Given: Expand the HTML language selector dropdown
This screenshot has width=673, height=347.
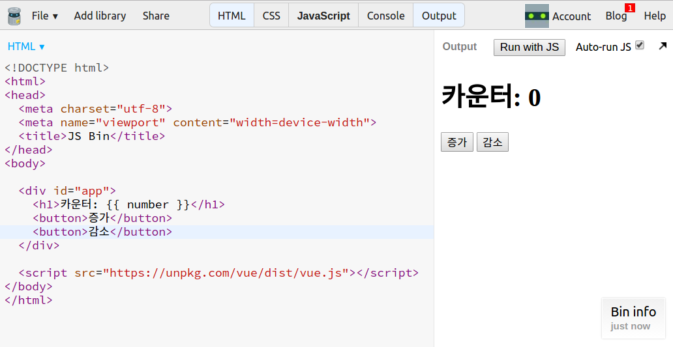Looking at the screenshot, I should 26,47.
